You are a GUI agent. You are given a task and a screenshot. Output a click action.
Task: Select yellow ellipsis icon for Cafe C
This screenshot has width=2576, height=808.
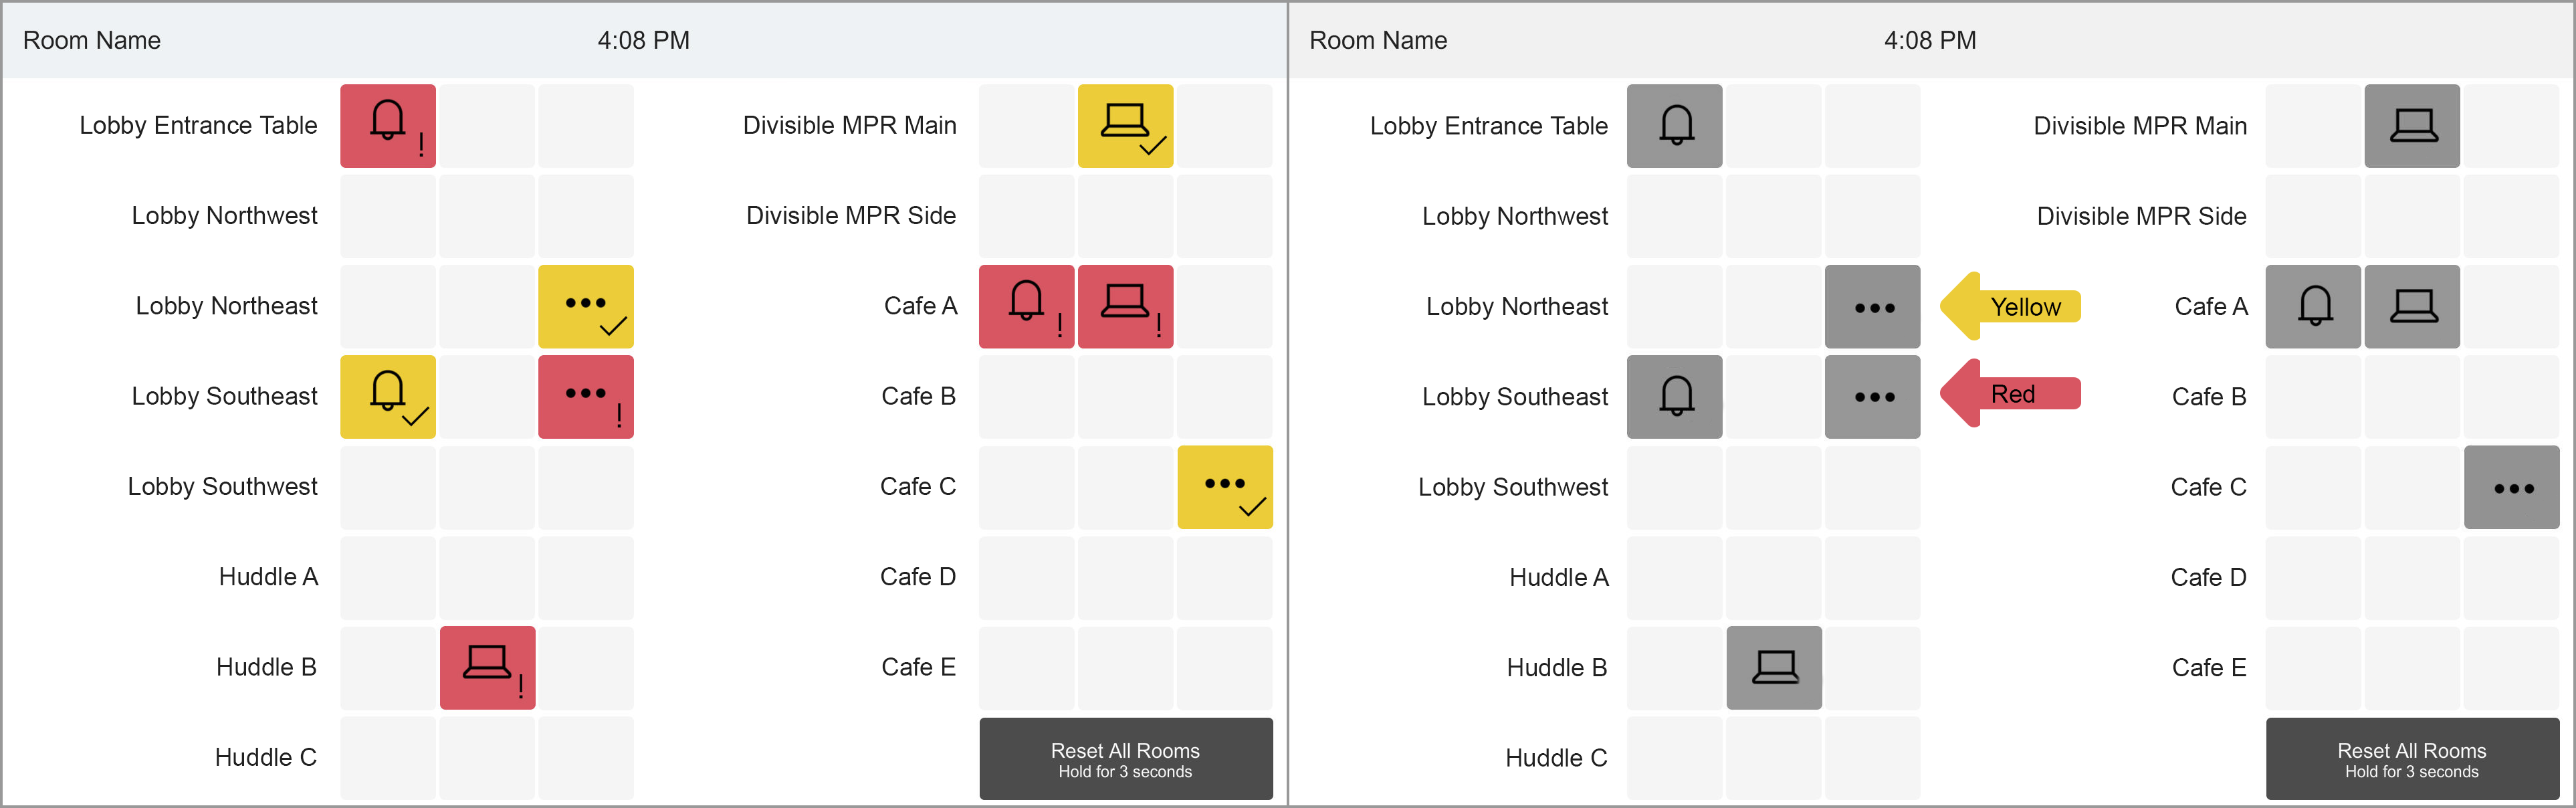point(1225,487)
